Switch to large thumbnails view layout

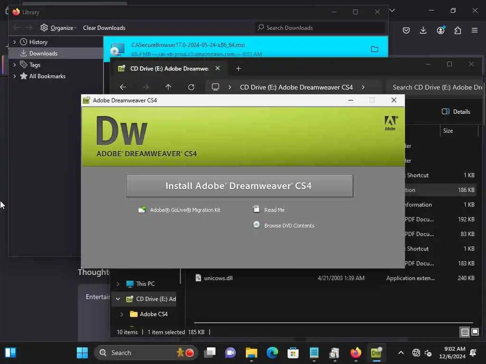(475, 332)
